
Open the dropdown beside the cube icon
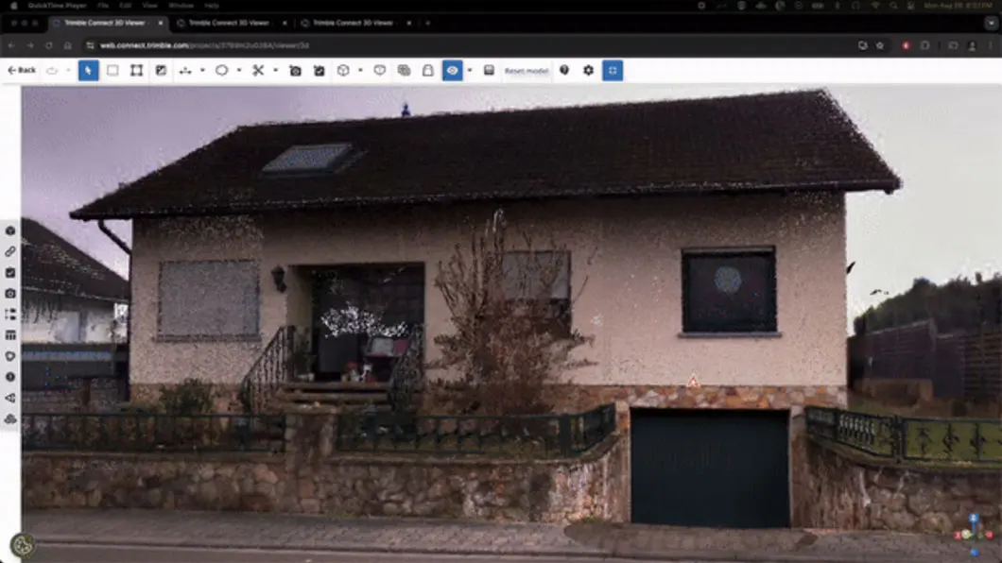click(360, 71)
